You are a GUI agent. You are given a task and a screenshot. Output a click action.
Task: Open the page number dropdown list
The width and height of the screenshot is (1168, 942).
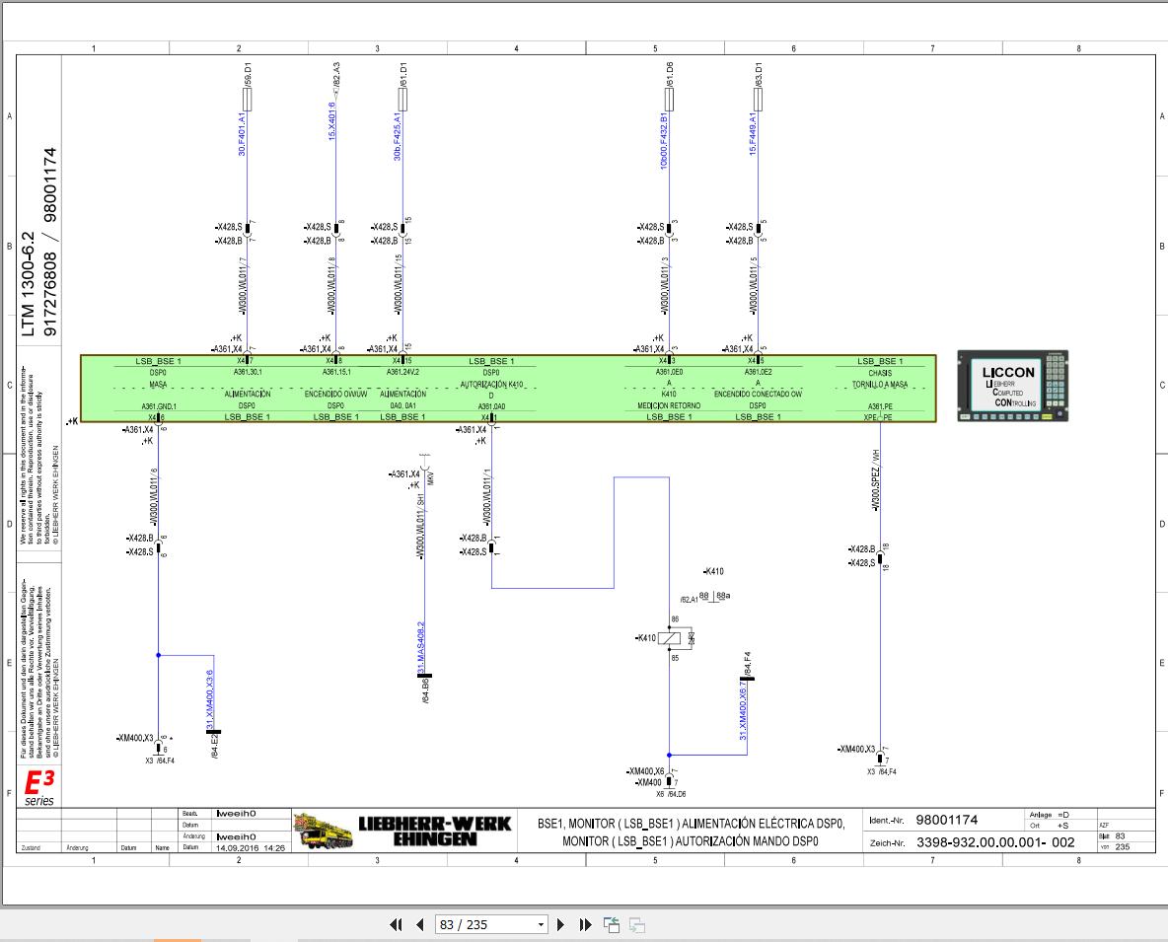[541, 924]
